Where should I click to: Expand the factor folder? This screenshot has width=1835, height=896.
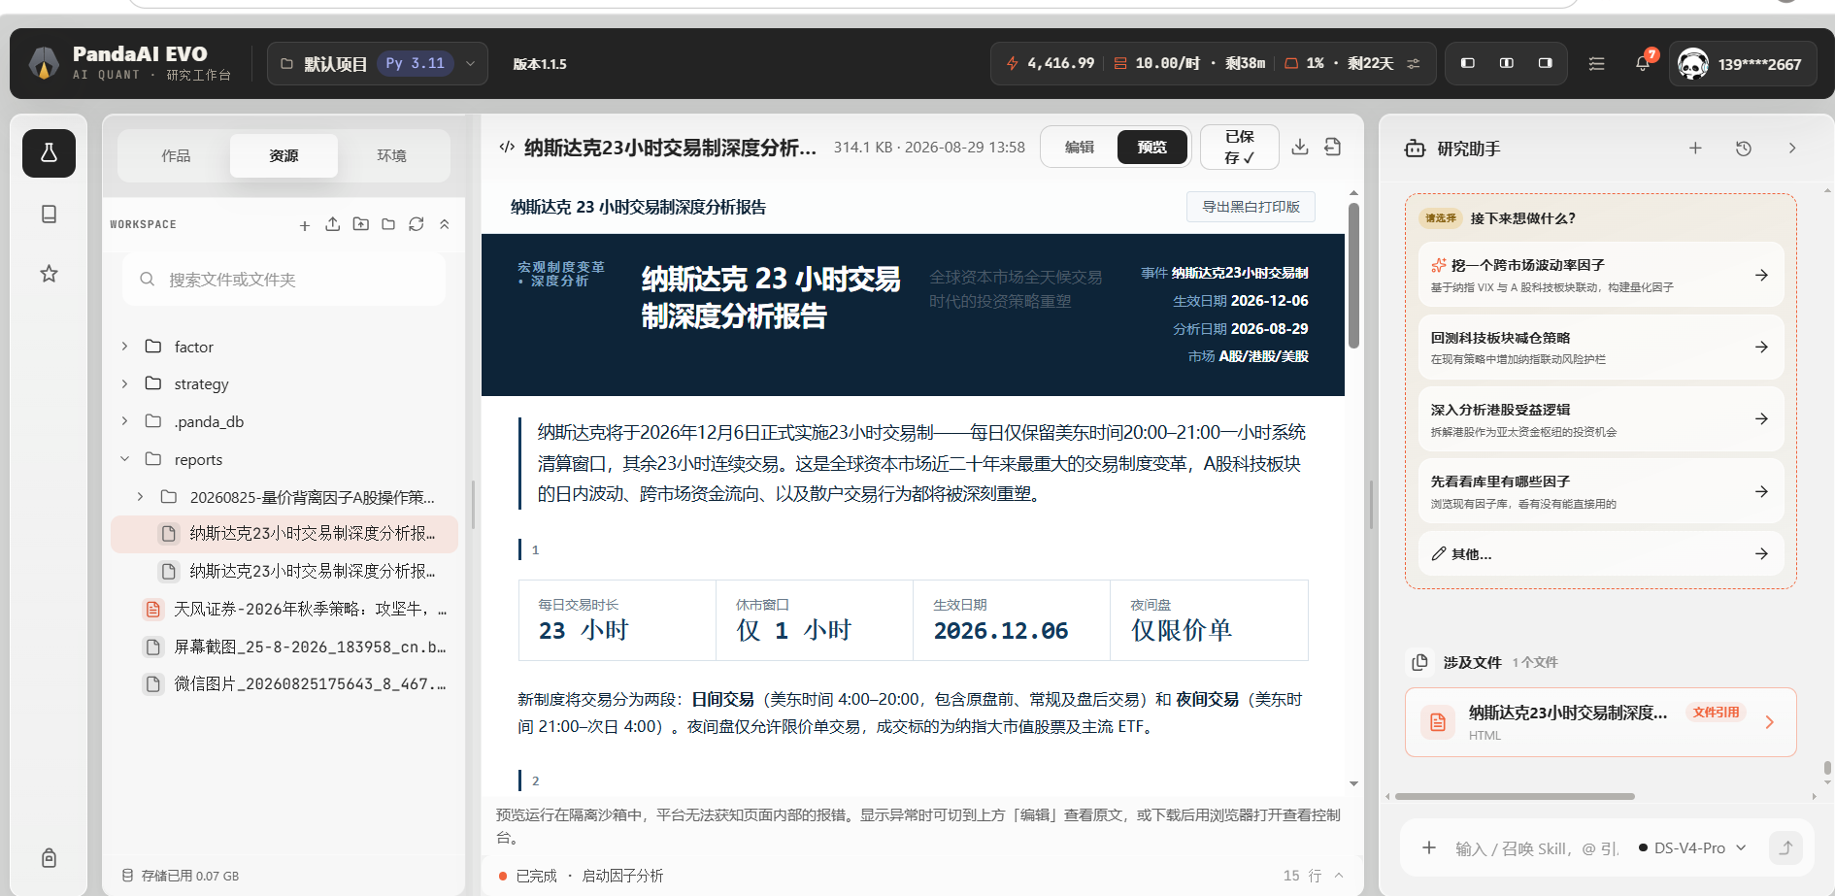[124, 347]
